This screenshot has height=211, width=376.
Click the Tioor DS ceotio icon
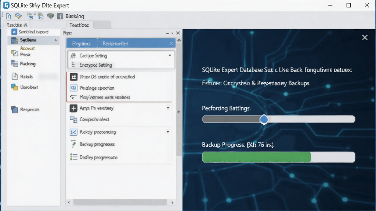point(73,77)
